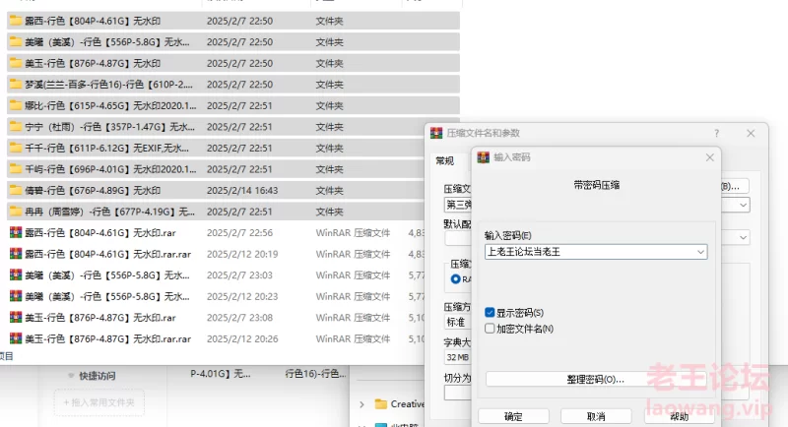The image size is (788, 427).
Task: Toggle the 显示密码(S) checkbox
Action: point(490,313)
